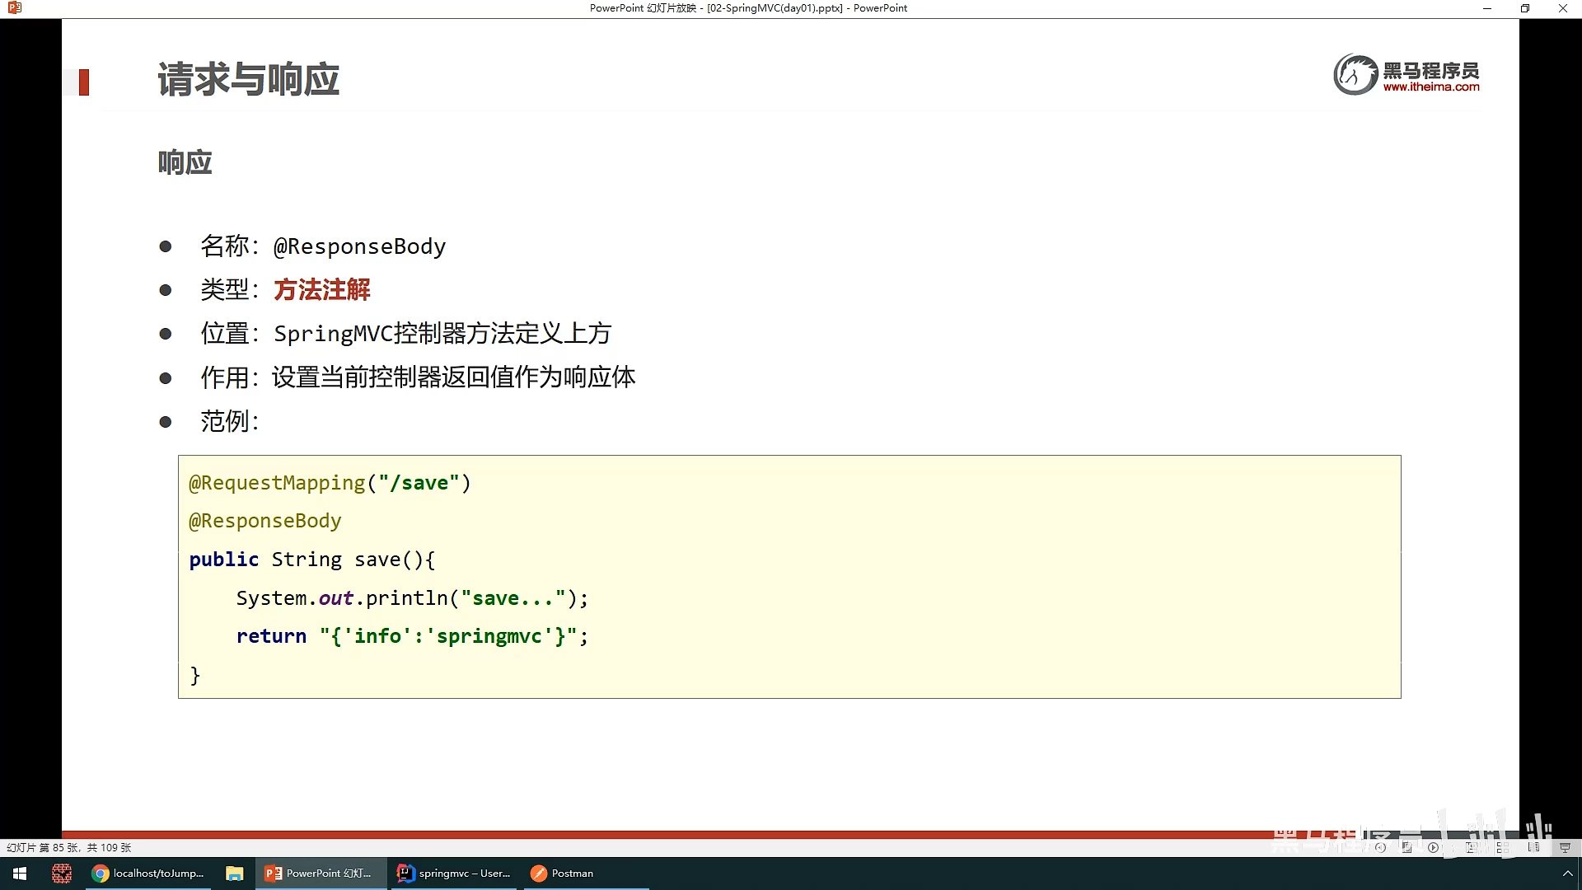Go to previous slide in status bar
The width and height of the screenshot is (1582, 890).
1380,847
